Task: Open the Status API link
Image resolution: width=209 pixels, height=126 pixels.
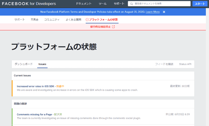Action: coord(185,64)
